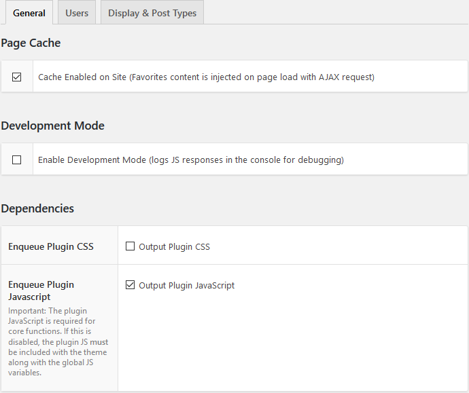Enable the Development Mode checkbox
The width and height of the screenshot is (469, 393).
pyautogui.click(x=17, y=160)
